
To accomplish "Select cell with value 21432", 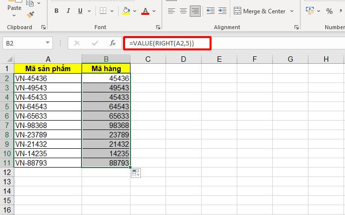I will click(x=106, y=144).
